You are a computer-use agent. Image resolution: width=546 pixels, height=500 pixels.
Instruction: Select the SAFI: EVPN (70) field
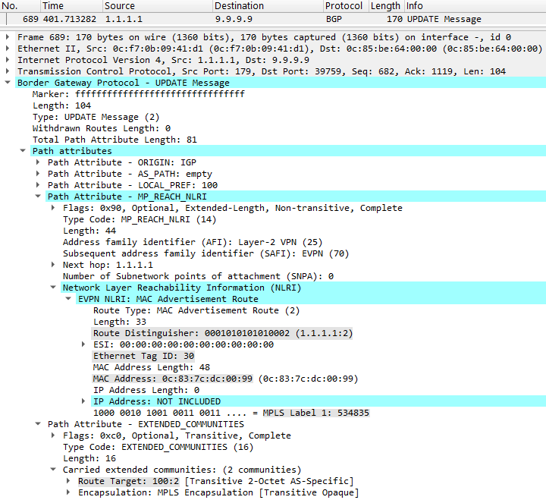coord(206,253)
